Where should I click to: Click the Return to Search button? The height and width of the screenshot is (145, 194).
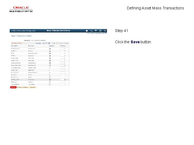pyautogui.click(x=23, y=87)
